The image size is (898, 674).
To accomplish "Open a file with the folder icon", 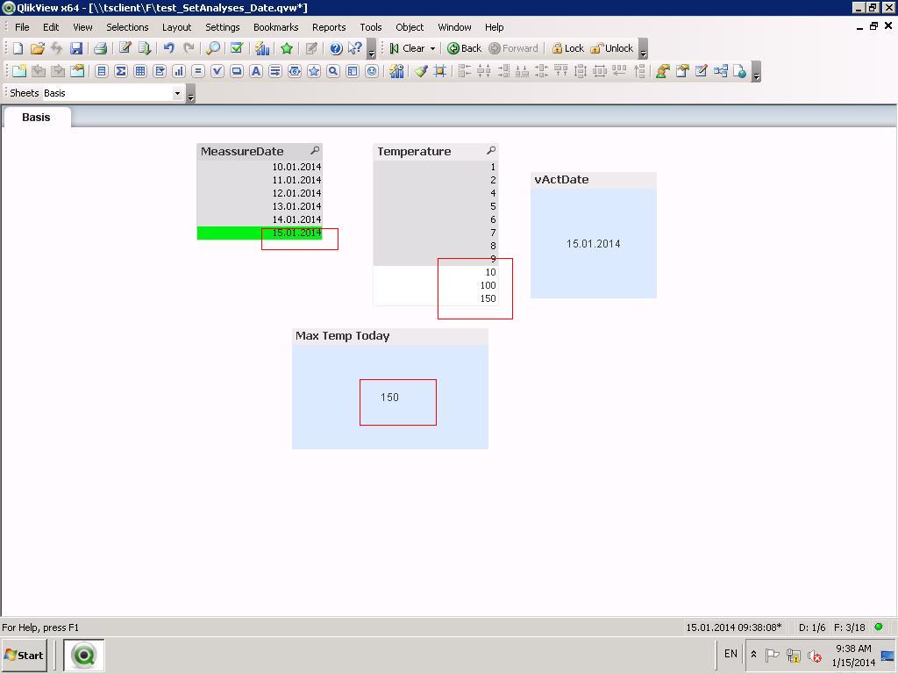I will (37, 48).
